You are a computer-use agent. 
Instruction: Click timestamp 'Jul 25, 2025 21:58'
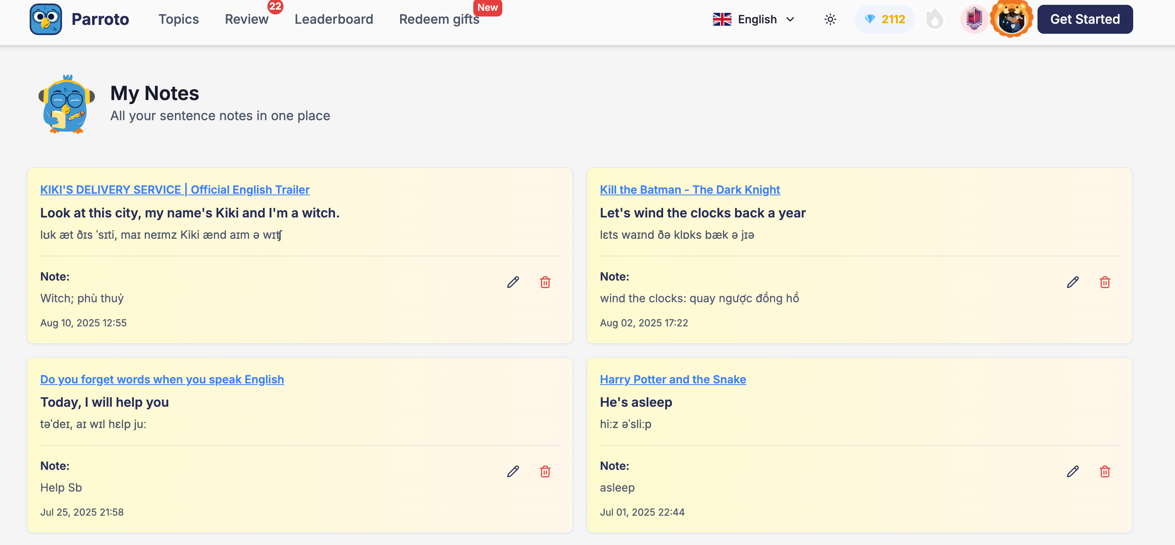click(82, 512)
